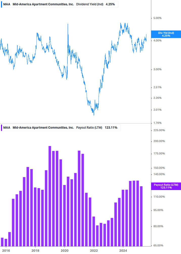The height and width of the screenshot is (254, 181).
Task: Click the MAA Dividend Yield legend label
Action: tap(60, 4)
